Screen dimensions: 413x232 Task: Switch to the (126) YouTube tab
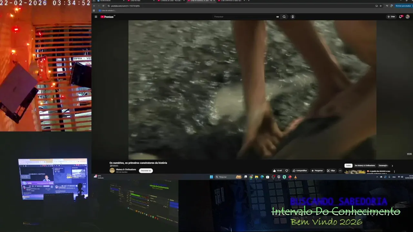pos(141,1)
